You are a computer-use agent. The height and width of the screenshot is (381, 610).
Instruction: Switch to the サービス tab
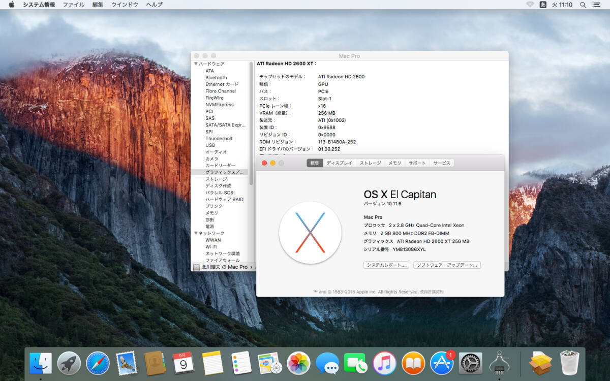point(442,163)
